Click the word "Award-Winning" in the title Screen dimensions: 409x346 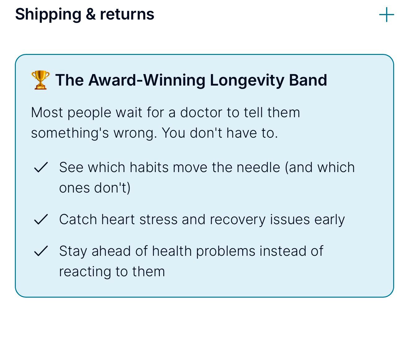coord(147,80)
